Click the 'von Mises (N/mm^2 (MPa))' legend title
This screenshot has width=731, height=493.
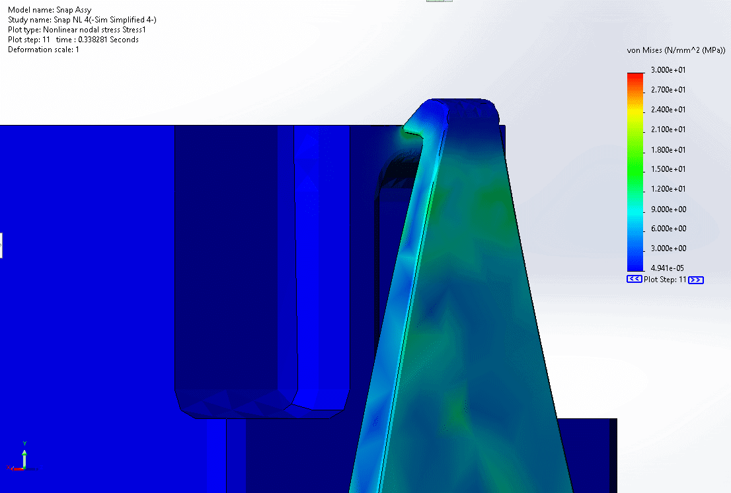676,50
